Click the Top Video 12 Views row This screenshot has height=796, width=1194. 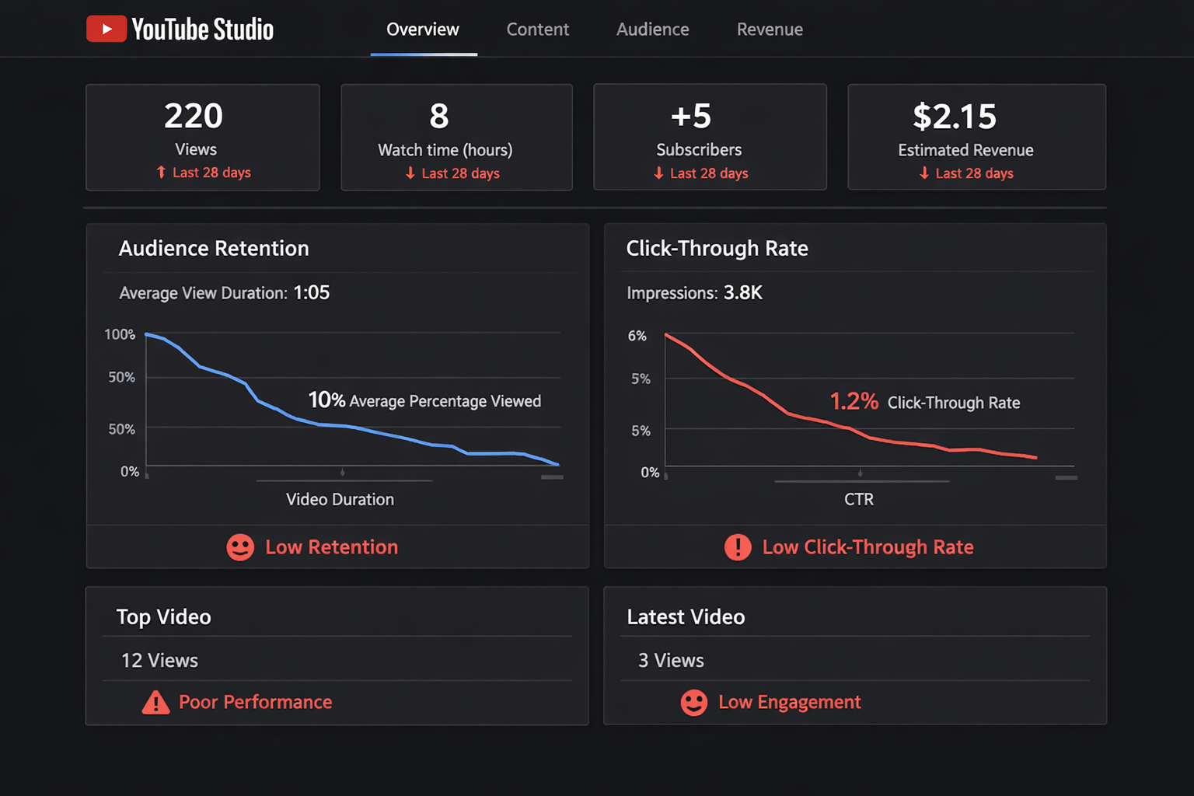(337, 660)
